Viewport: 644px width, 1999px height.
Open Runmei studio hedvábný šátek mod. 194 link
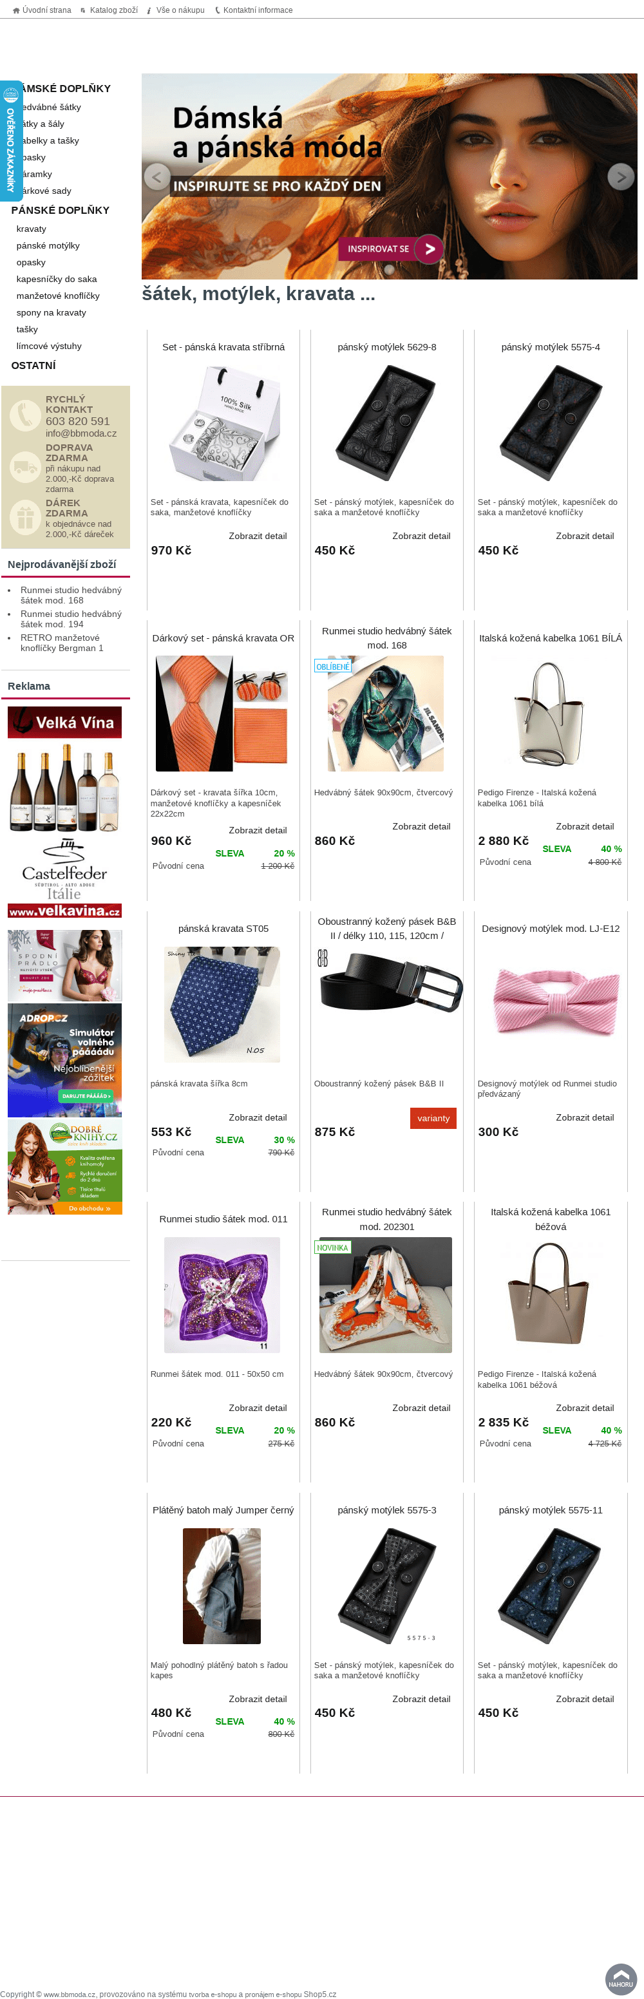point(71,620)
